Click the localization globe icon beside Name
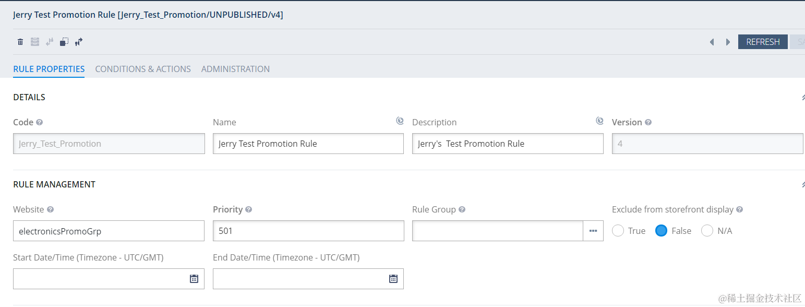This screenshot has width=805, height=307. 400,121
